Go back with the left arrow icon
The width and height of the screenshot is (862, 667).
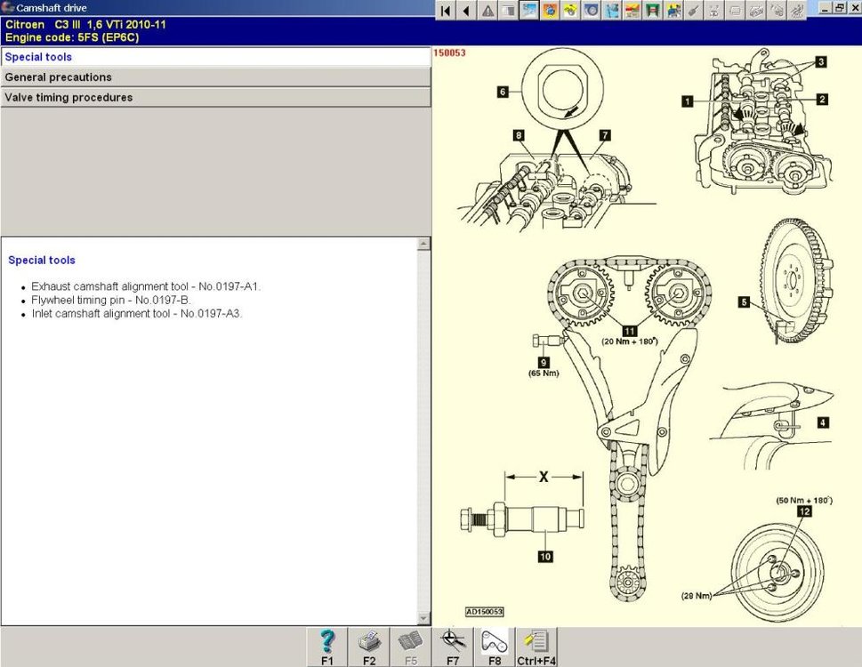pos(467,10)
